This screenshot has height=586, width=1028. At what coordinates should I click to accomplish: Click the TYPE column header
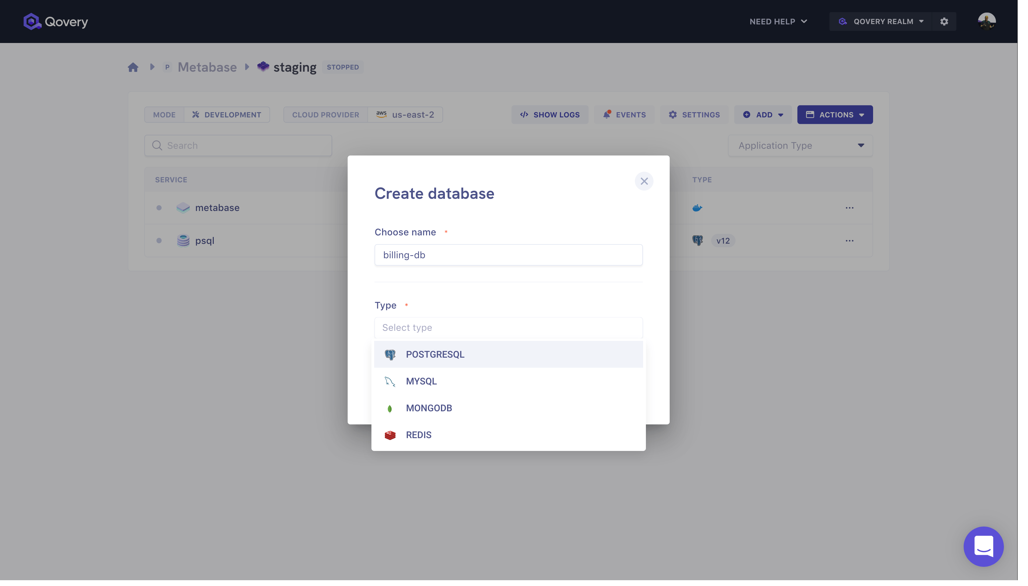coord(702,180)
